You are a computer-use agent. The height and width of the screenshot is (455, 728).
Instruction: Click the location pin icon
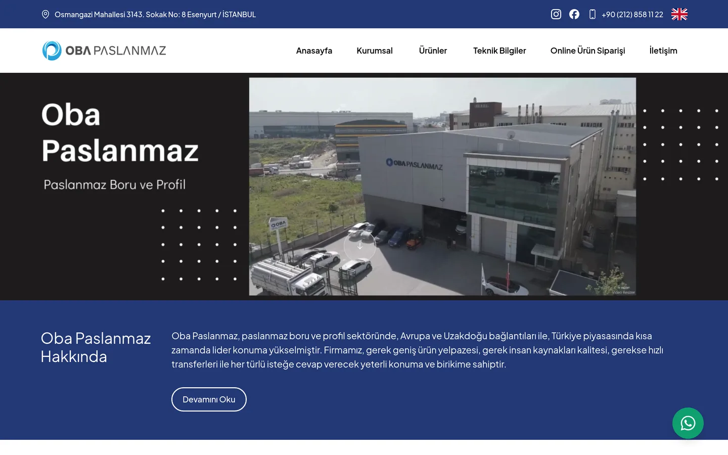point(45,14)
